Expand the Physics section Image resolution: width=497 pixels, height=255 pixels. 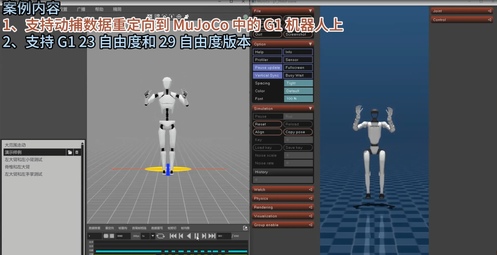[x=283, y=198]
